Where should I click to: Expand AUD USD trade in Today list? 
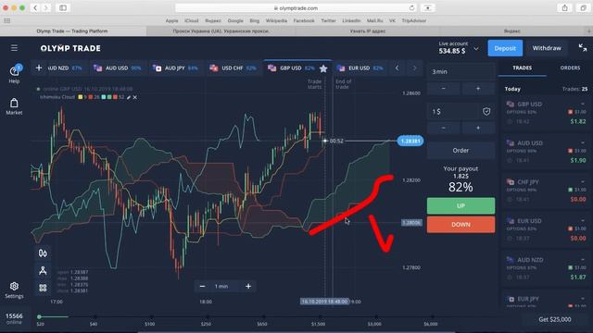pyautogui.click(x=546, y=152)
